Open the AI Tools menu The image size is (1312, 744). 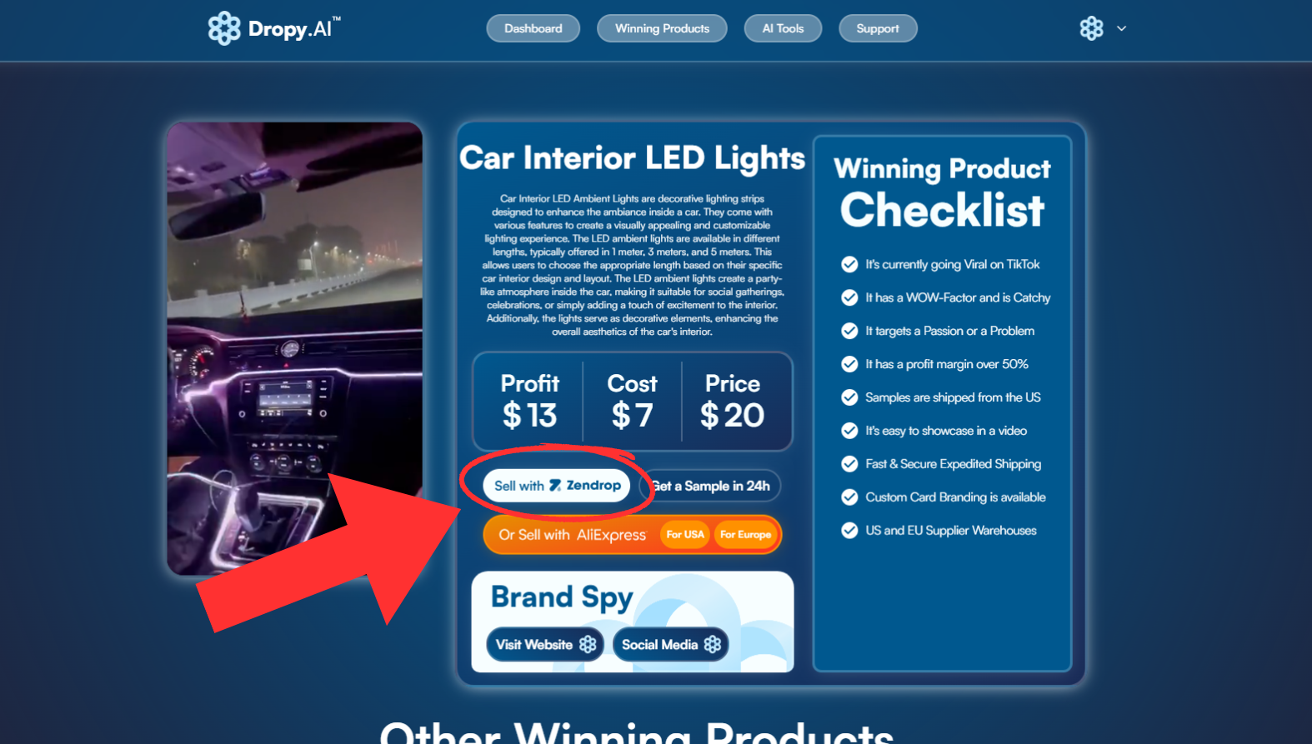coord(783,28)
